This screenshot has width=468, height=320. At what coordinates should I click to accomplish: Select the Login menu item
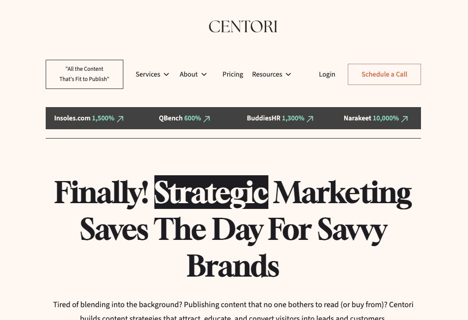(327, 74)
